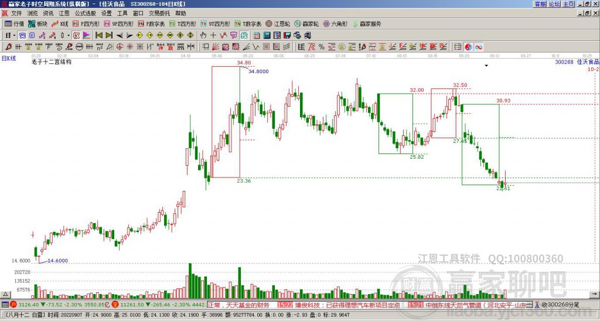Click the grid table icon

point(458,47)
